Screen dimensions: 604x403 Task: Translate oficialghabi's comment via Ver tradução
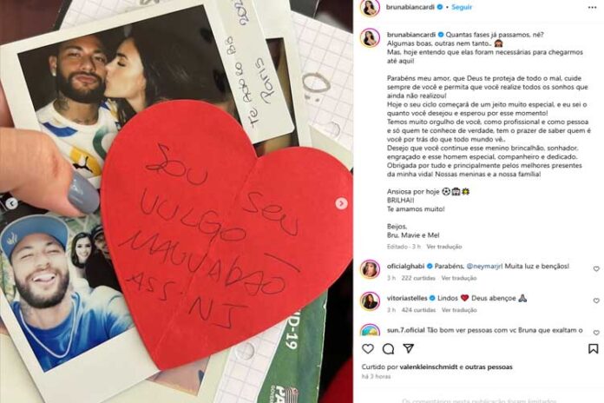[459, 278]
